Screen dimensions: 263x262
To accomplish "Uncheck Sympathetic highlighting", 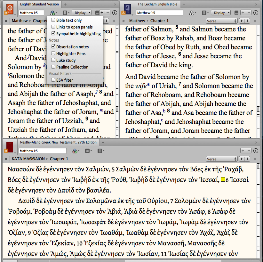I will 53,33.
